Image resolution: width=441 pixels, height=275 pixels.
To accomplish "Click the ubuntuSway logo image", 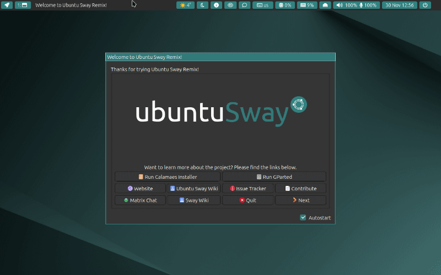I will pos(221,112).
